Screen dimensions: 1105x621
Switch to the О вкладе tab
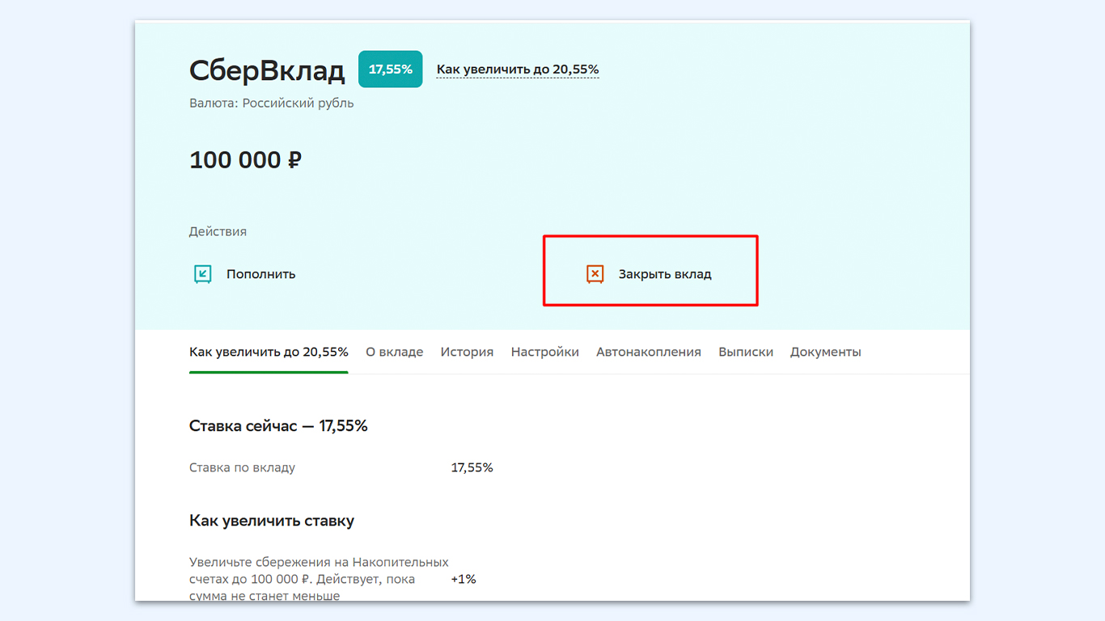(394, 352)
